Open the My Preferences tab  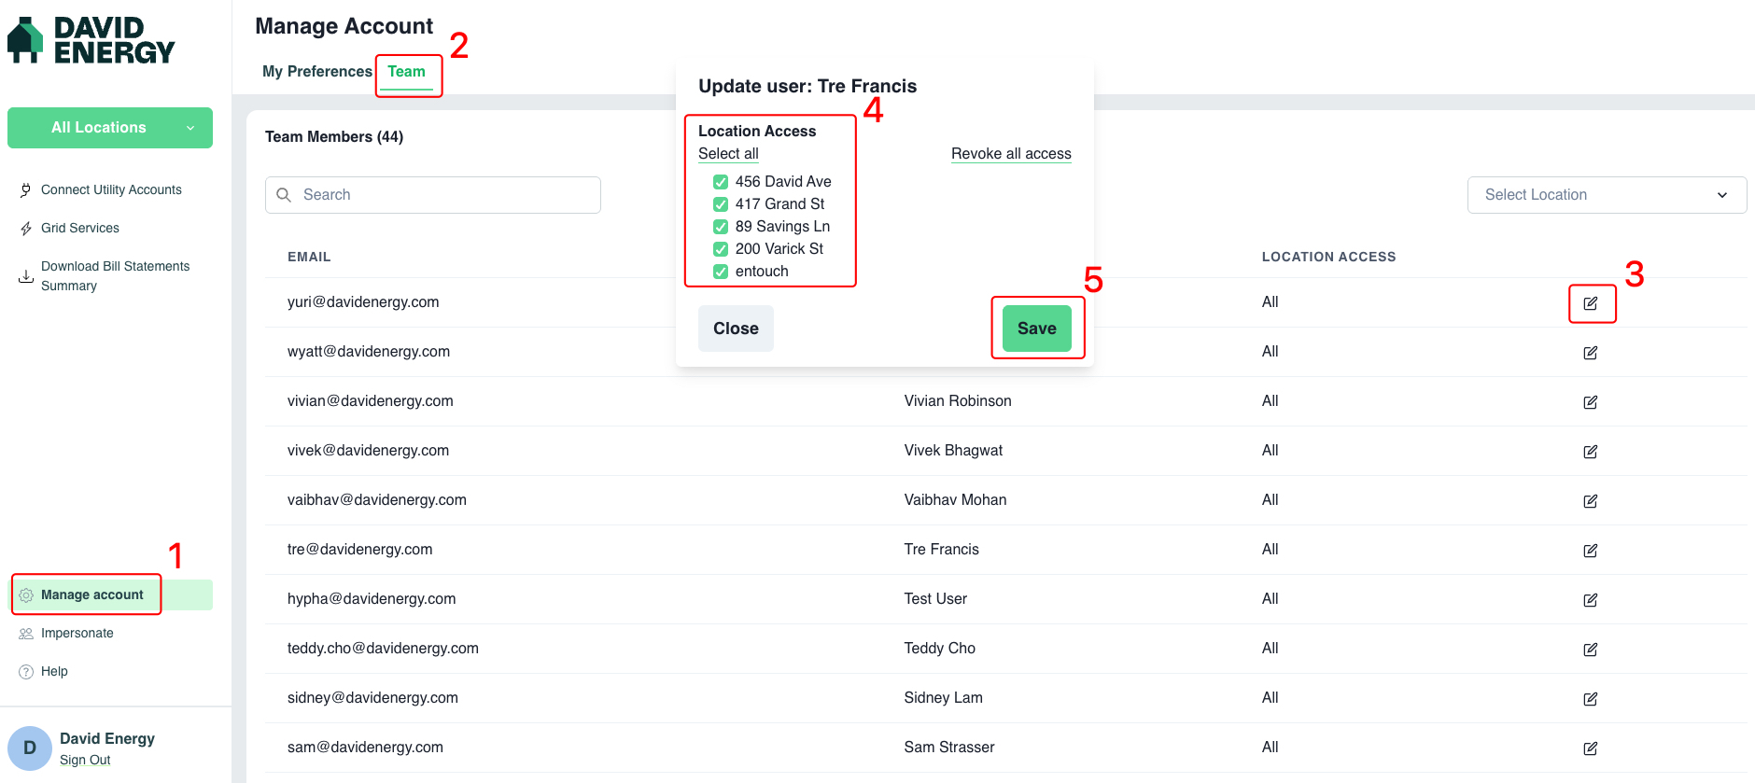[x=317, y=72]
